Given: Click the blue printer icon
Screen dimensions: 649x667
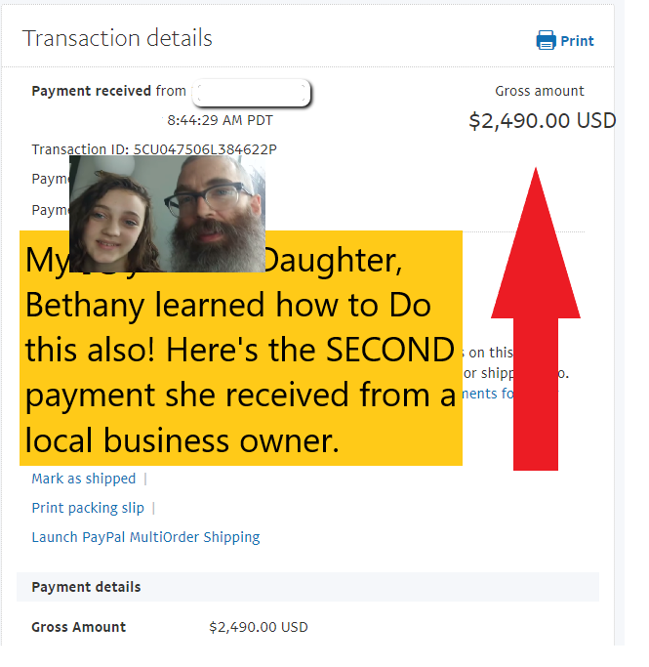Looking at the screenshot, I should coord(546,40).
